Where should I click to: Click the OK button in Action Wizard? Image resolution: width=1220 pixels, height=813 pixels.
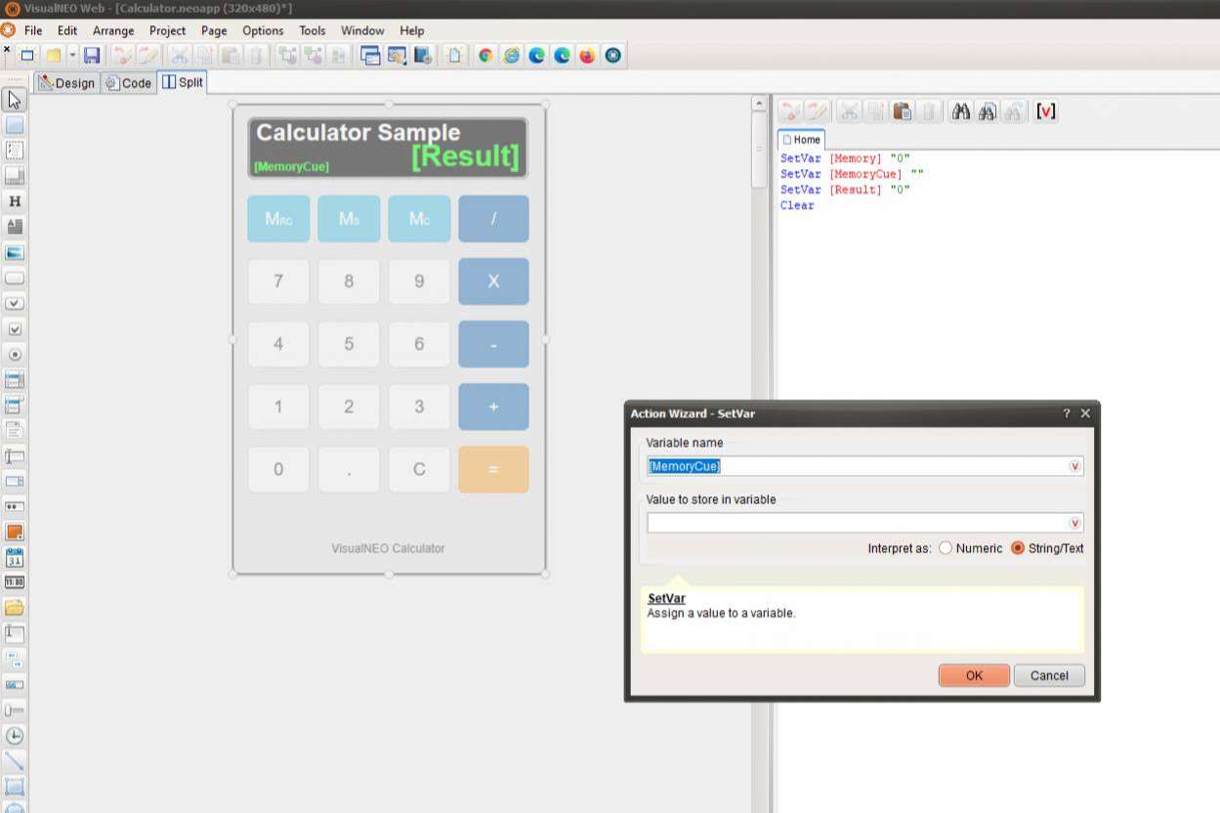click(974, 675)
